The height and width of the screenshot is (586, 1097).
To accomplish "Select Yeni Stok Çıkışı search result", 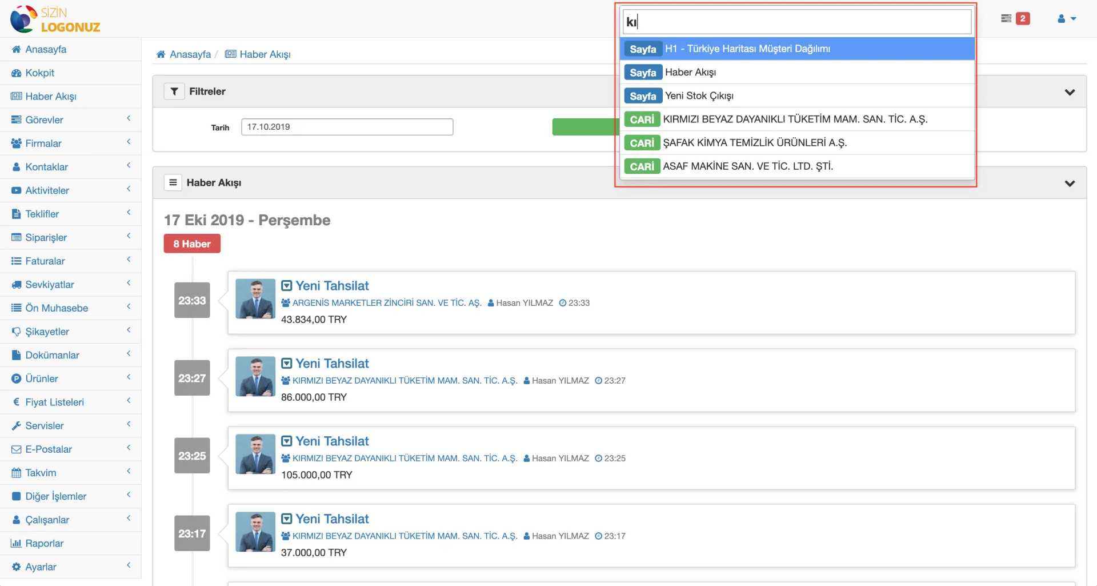I will 797,95.
